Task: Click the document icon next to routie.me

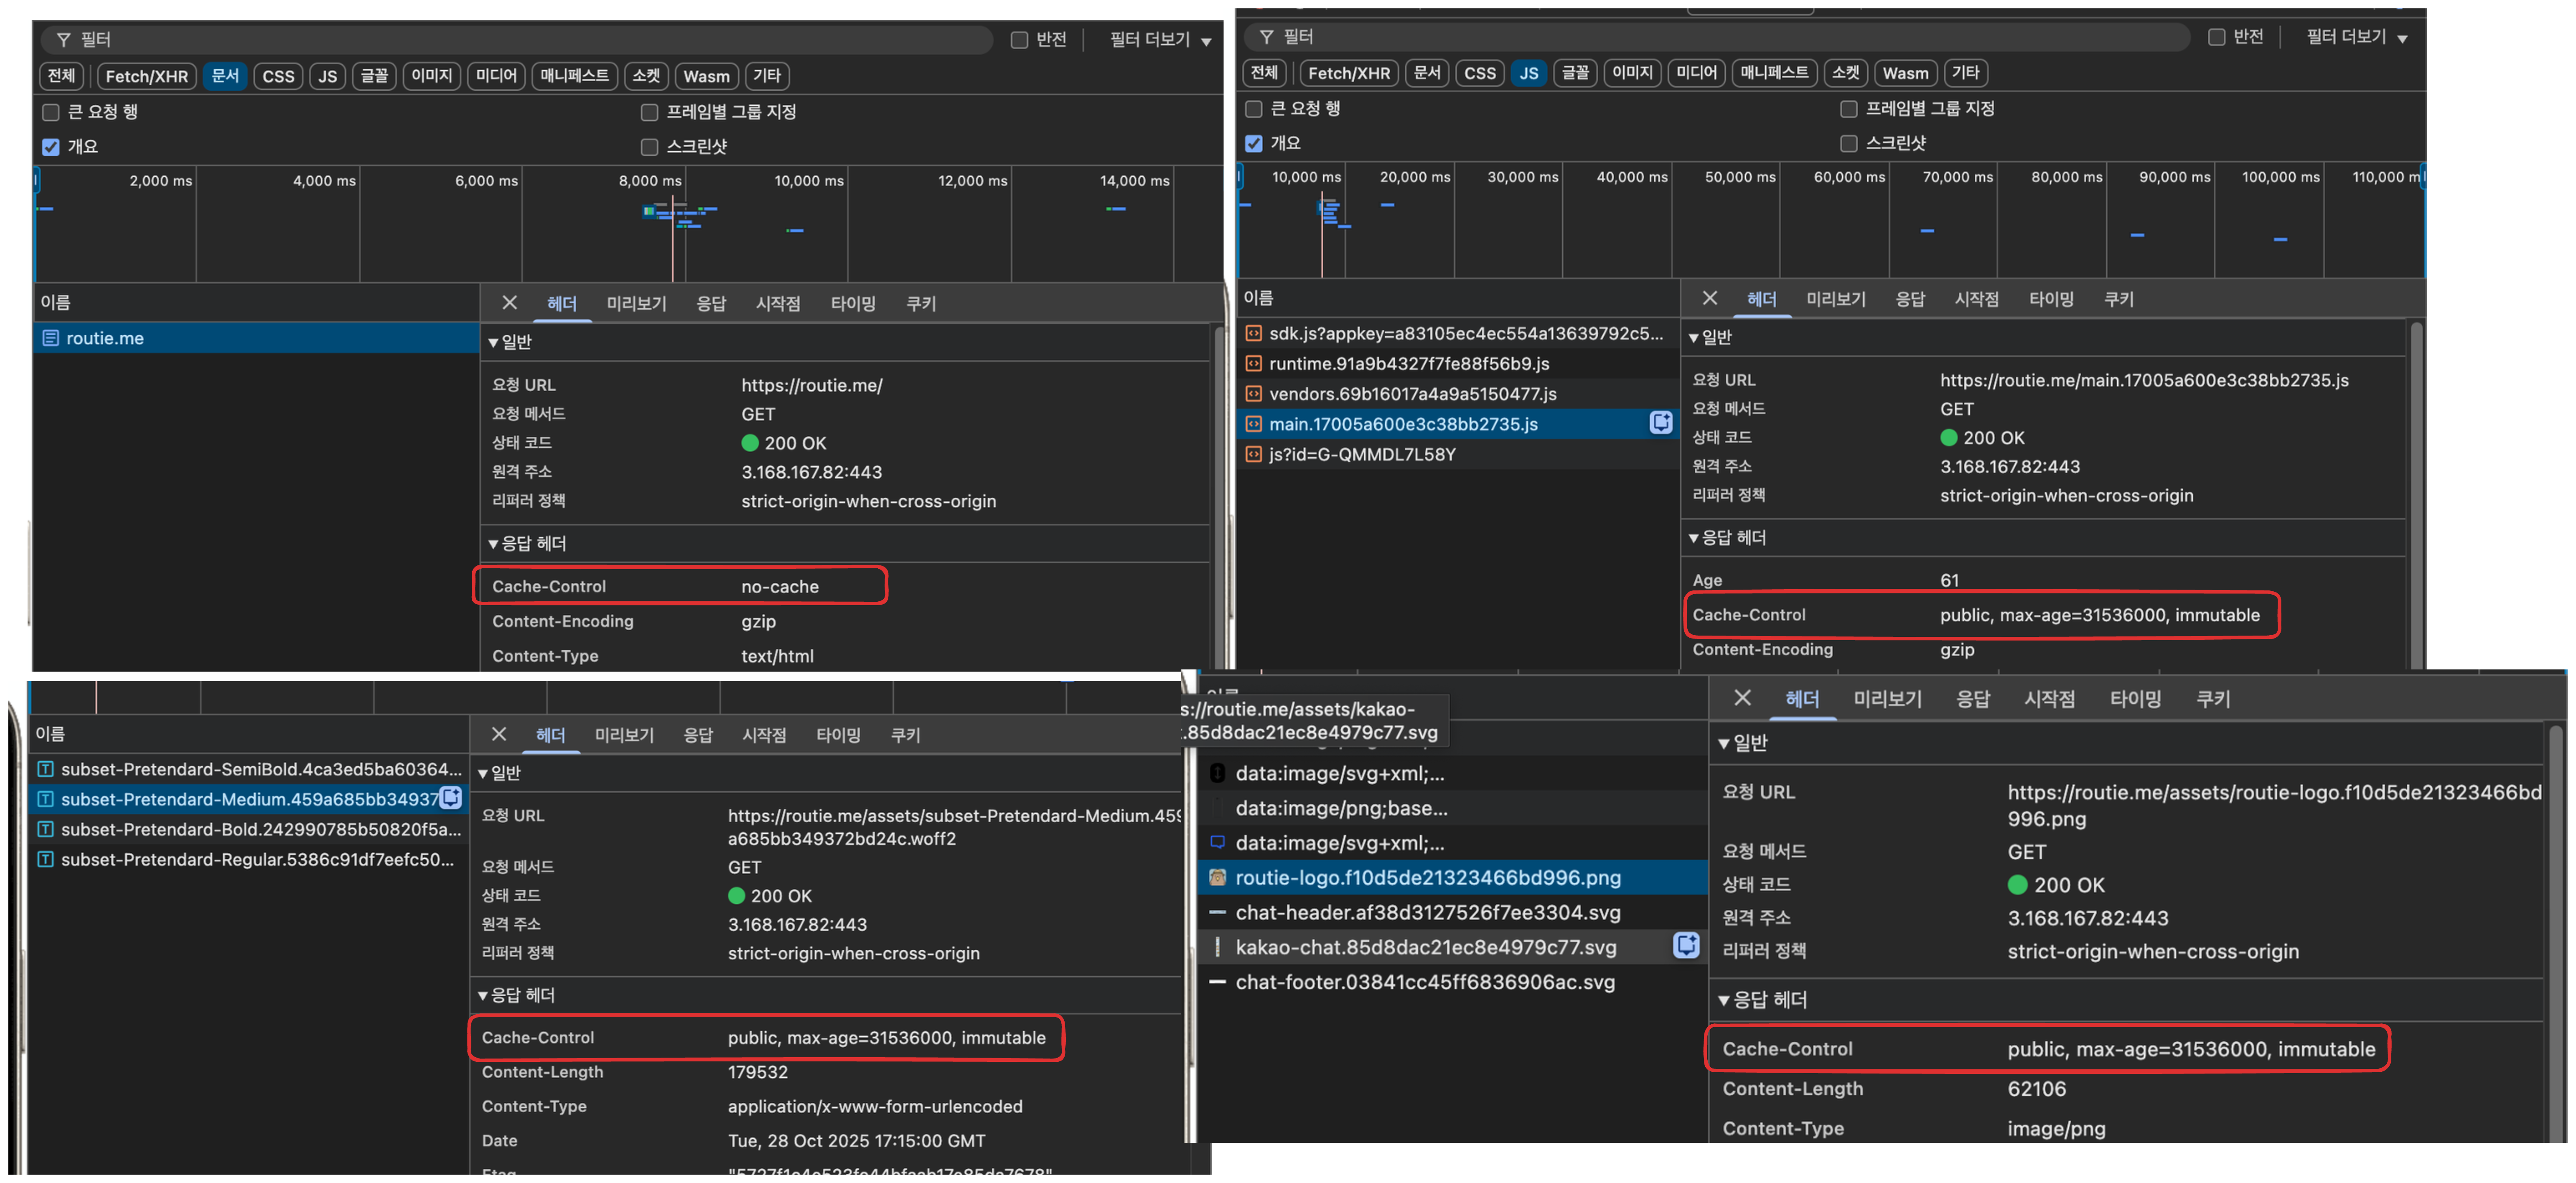Action: click(50, 338)
